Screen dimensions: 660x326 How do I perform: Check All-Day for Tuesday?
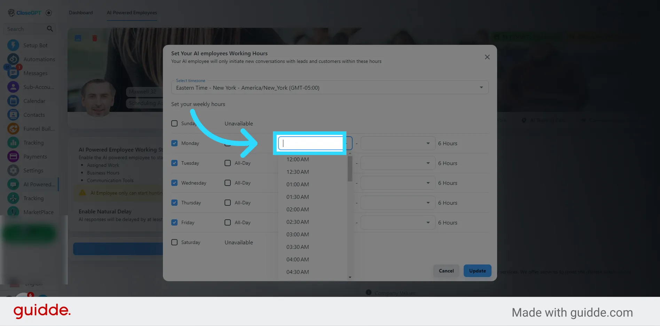(228, 163)
